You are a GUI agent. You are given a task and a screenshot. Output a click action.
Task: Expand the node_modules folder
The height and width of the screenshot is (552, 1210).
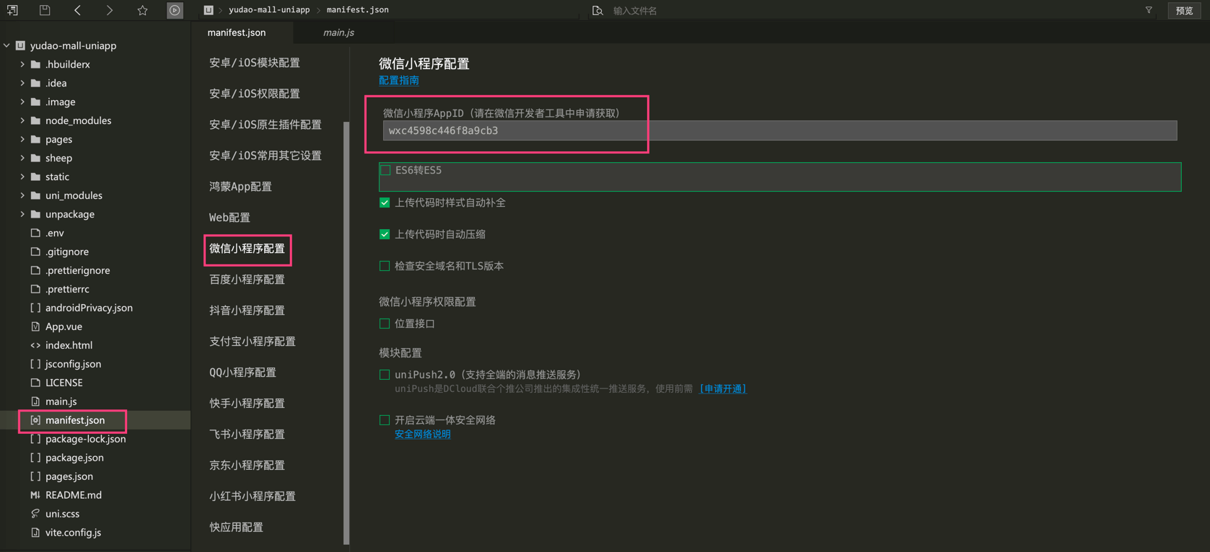click(x=22, y=120)
